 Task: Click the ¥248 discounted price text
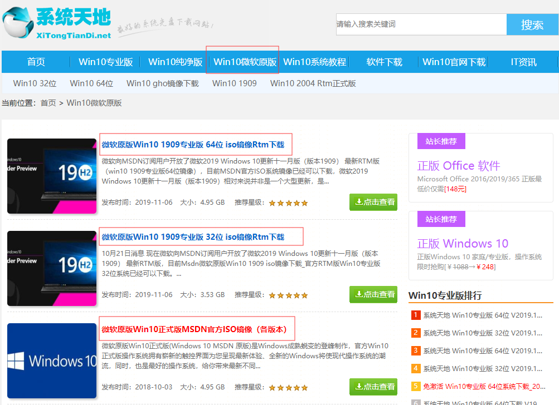click(x=485, y=267)
